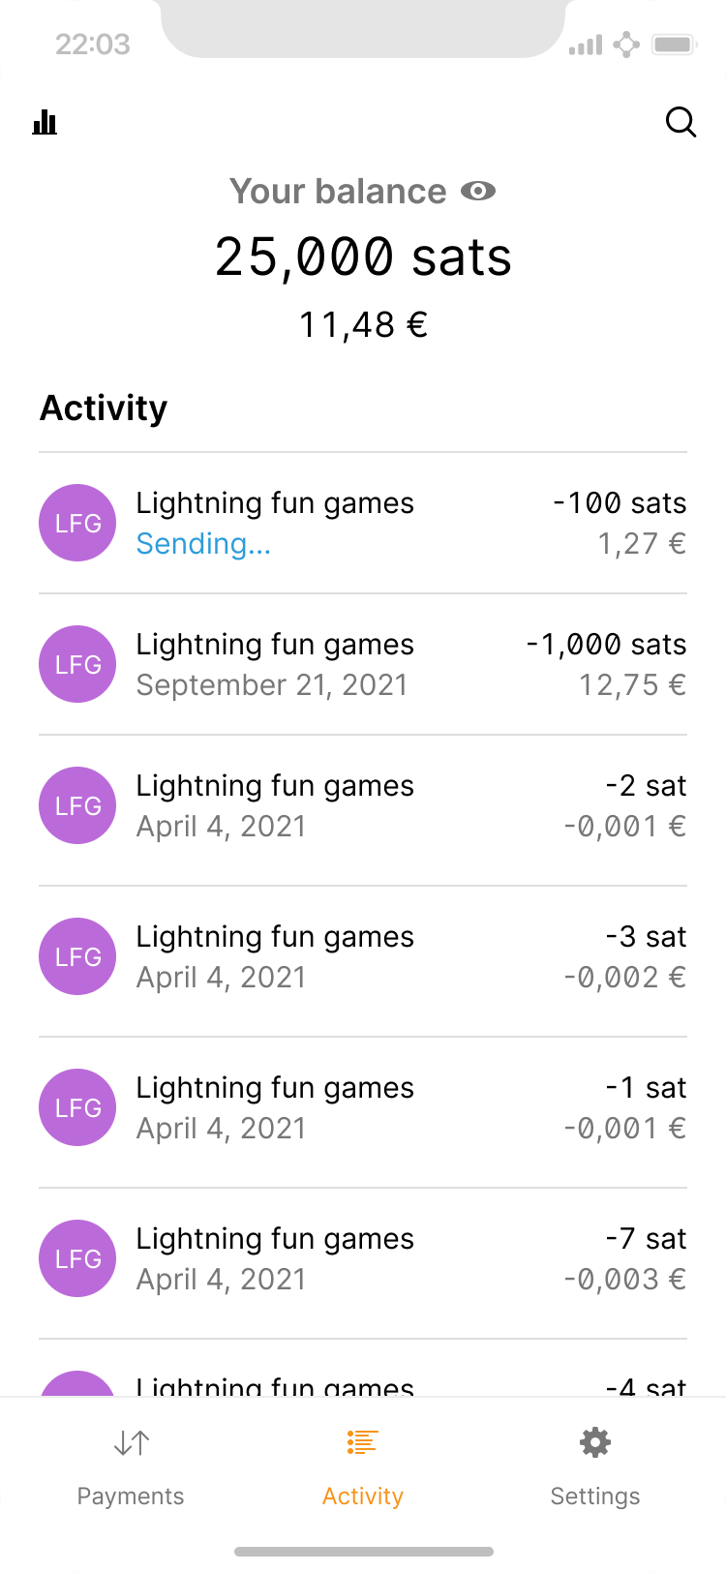Open the -1,000 sats transaction amount
726x1572 pixels.
(606, 645)
